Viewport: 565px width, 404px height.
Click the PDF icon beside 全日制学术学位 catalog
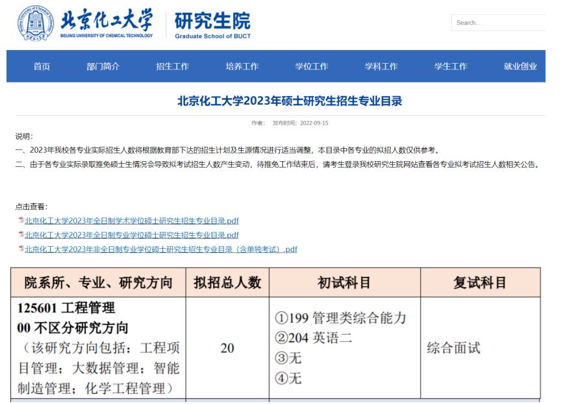[x=21, y=220]
